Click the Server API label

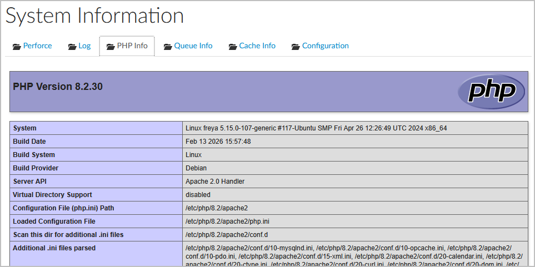(29, 182)
